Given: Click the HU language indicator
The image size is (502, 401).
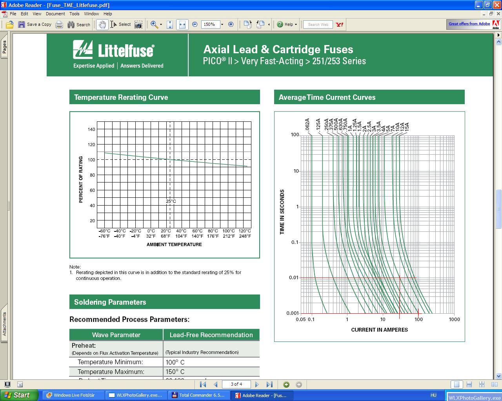Looking at the screenshot, I should tap(433, 395).
